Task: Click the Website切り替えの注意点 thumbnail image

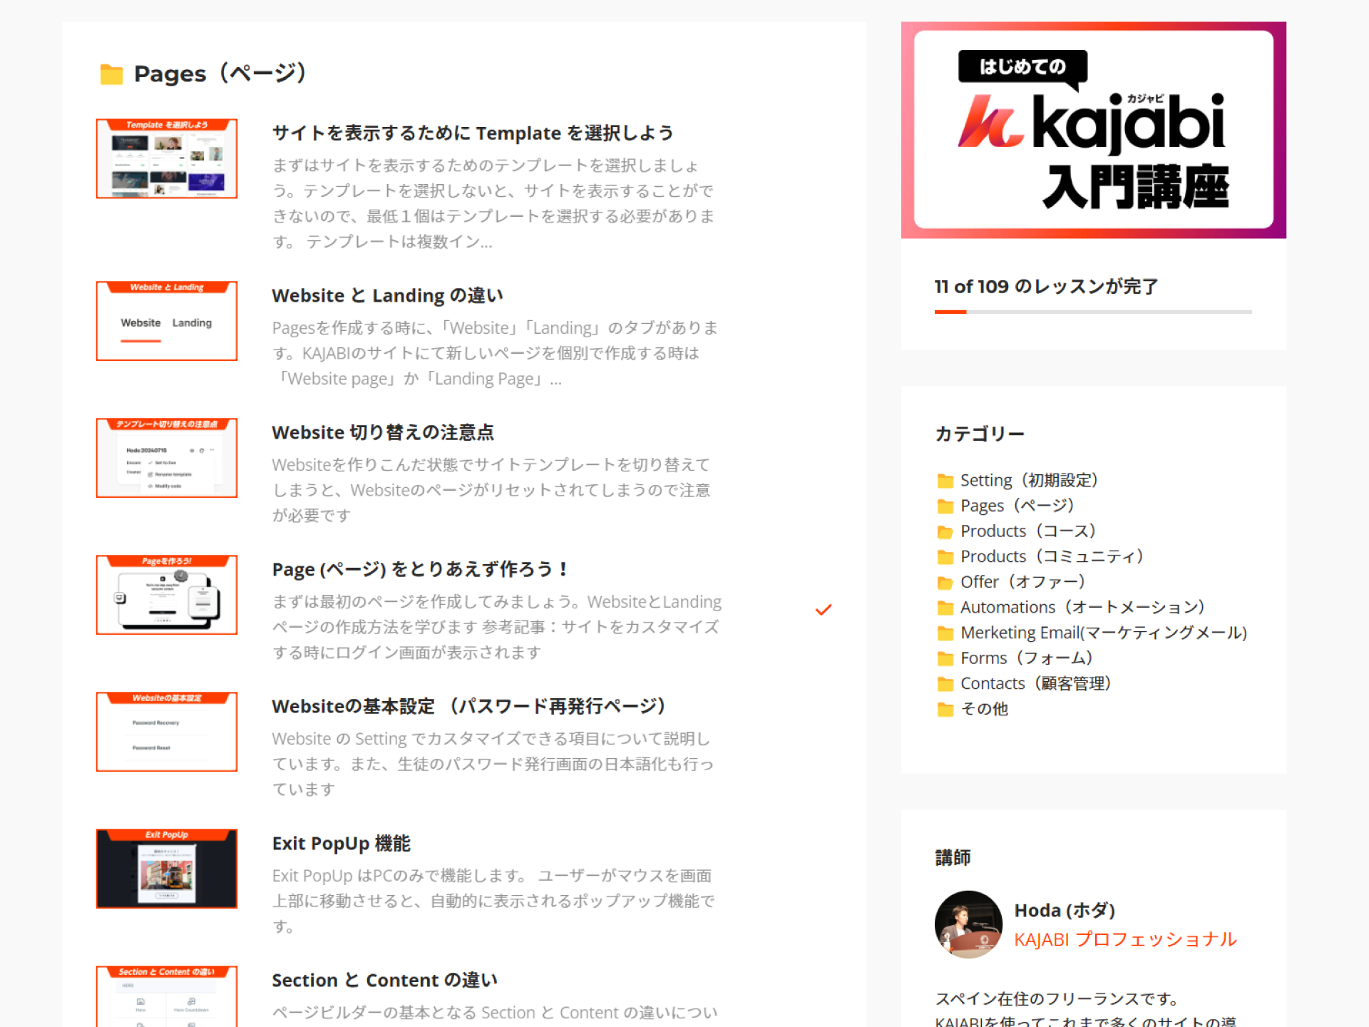Action: pos(167,458)
